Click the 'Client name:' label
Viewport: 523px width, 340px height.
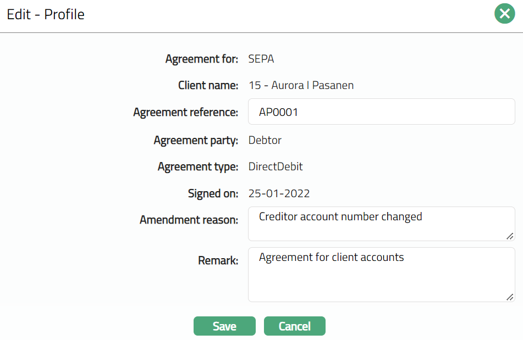(x=208, y=86)
